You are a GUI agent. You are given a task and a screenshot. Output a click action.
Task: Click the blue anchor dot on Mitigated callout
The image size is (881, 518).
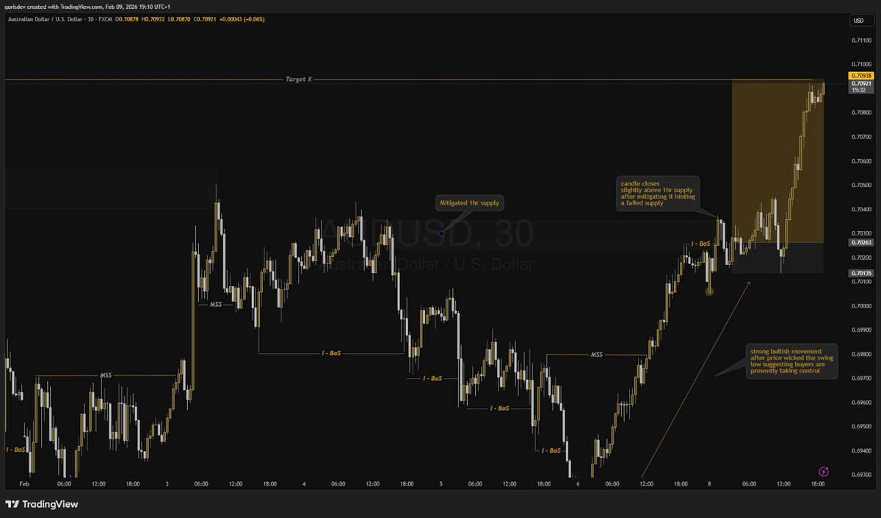point(440,233)
